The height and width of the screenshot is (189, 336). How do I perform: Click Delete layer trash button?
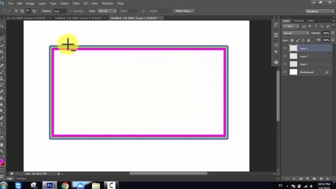328,178
